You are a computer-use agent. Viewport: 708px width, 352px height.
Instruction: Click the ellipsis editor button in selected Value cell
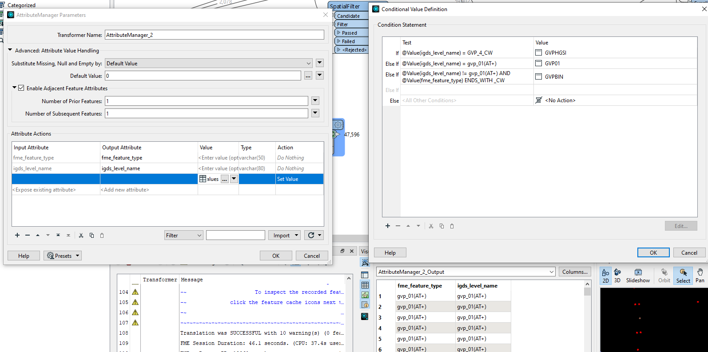point(225,179)
